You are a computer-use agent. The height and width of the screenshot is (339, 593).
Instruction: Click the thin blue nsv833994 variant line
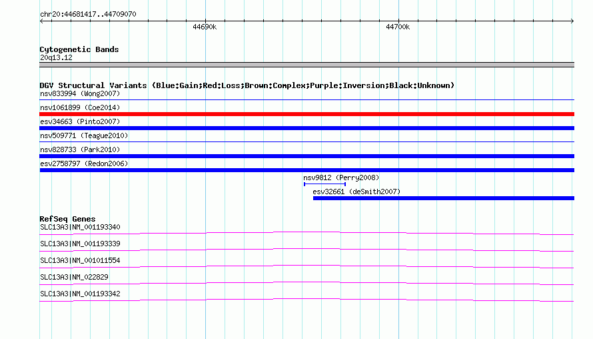pyautogui.click(x=306, y=99)
